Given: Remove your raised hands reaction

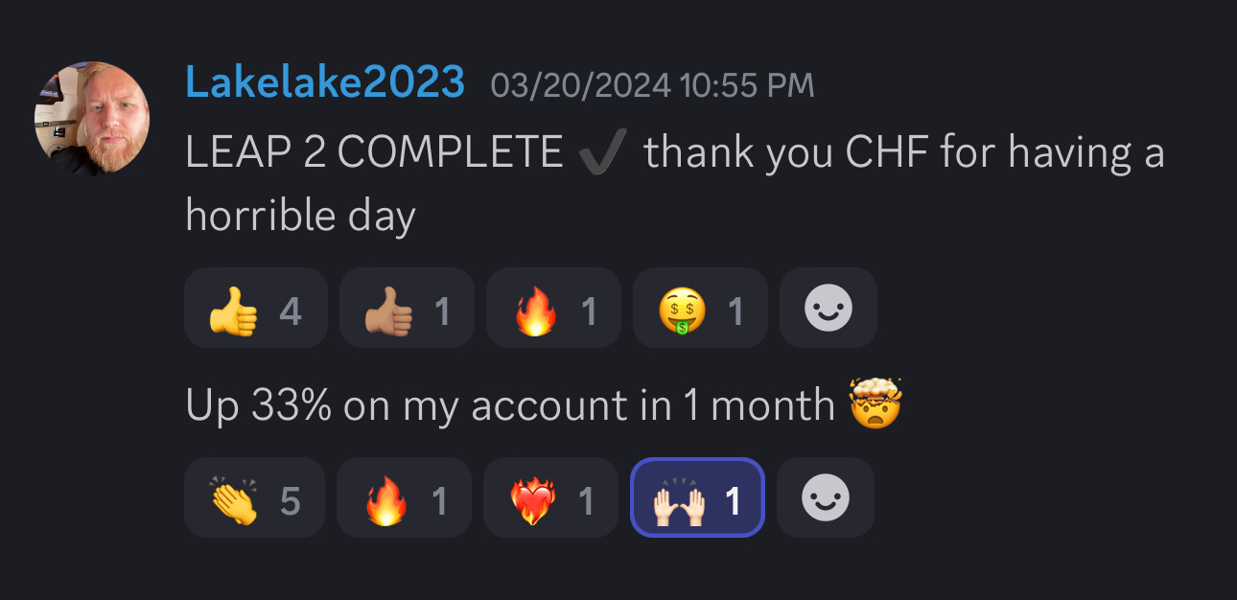Looking at the screenshot, I should (x=697, y=497).
